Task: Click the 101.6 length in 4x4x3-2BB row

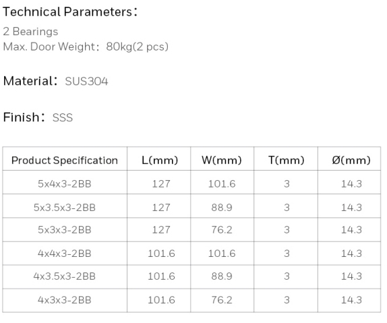Action: coord(161,254)
